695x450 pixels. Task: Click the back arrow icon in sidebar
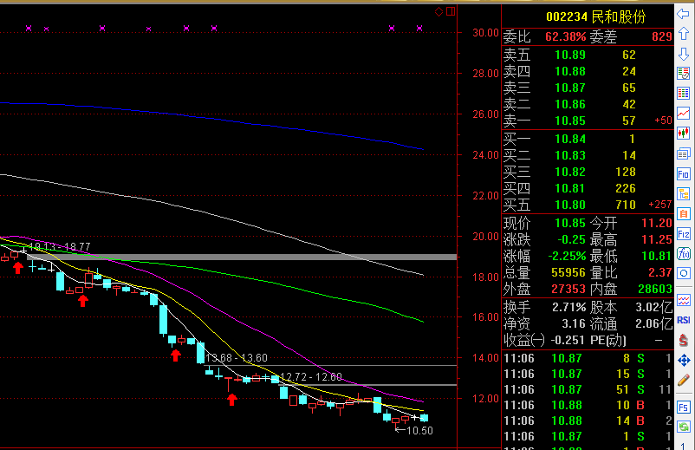pyautogui.click(x=684, y=14)
